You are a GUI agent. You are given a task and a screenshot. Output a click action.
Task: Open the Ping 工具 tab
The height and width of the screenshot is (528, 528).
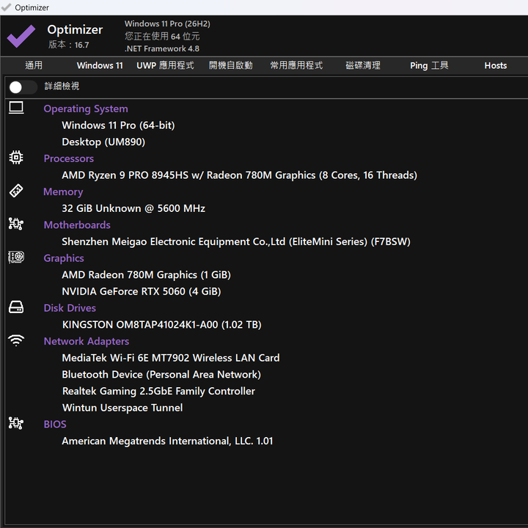tap(429, 65)
